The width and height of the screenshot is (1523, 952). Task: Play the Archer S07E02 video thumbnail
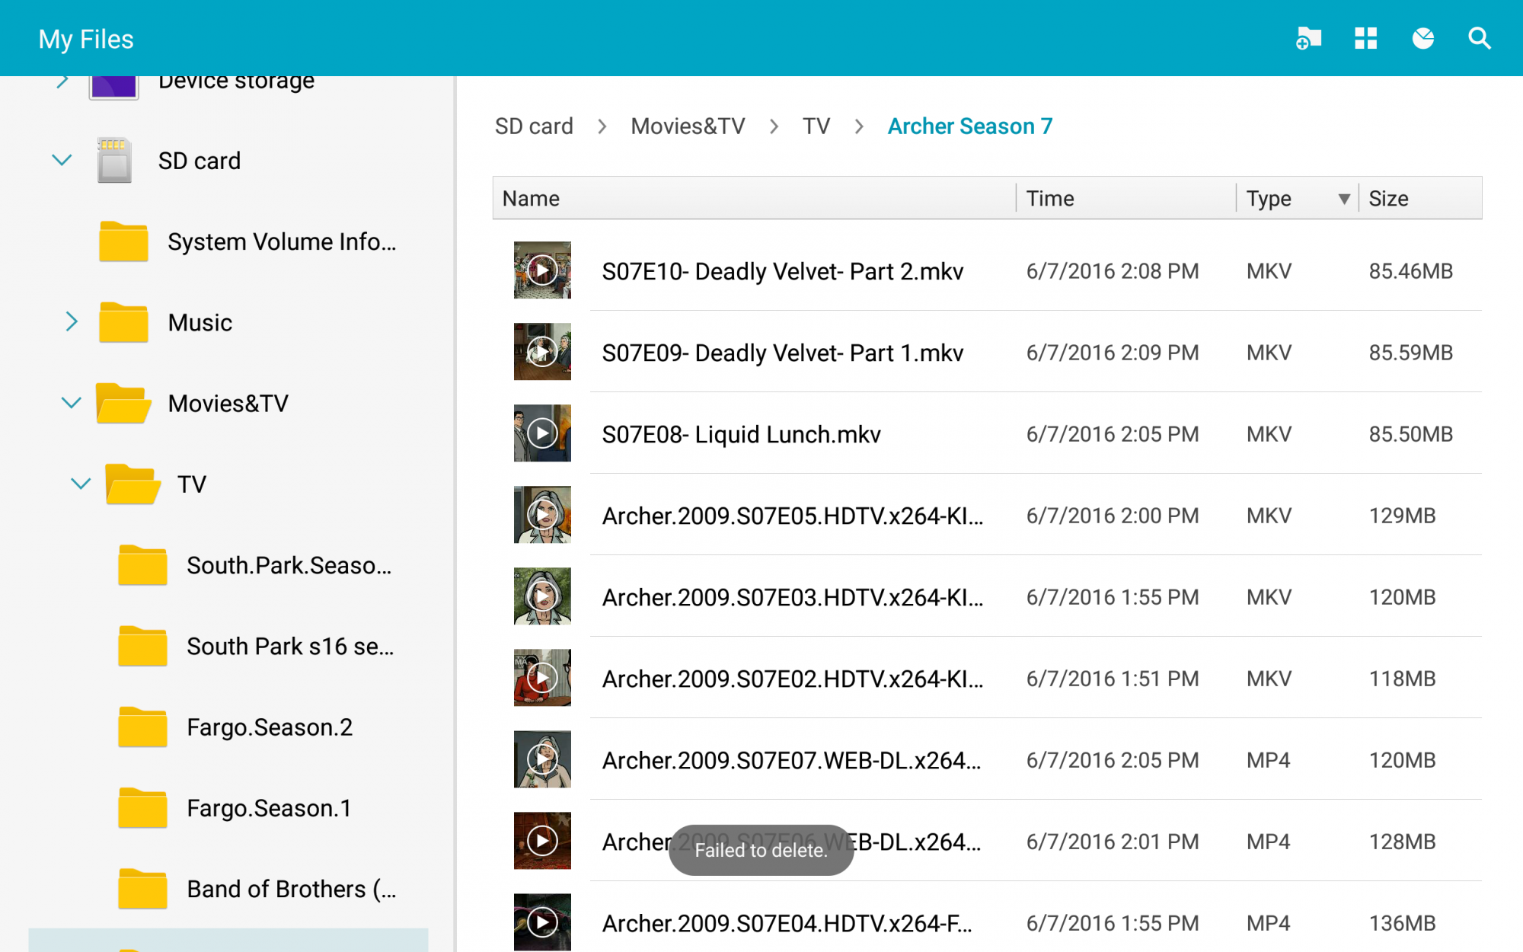coord(542,678)
